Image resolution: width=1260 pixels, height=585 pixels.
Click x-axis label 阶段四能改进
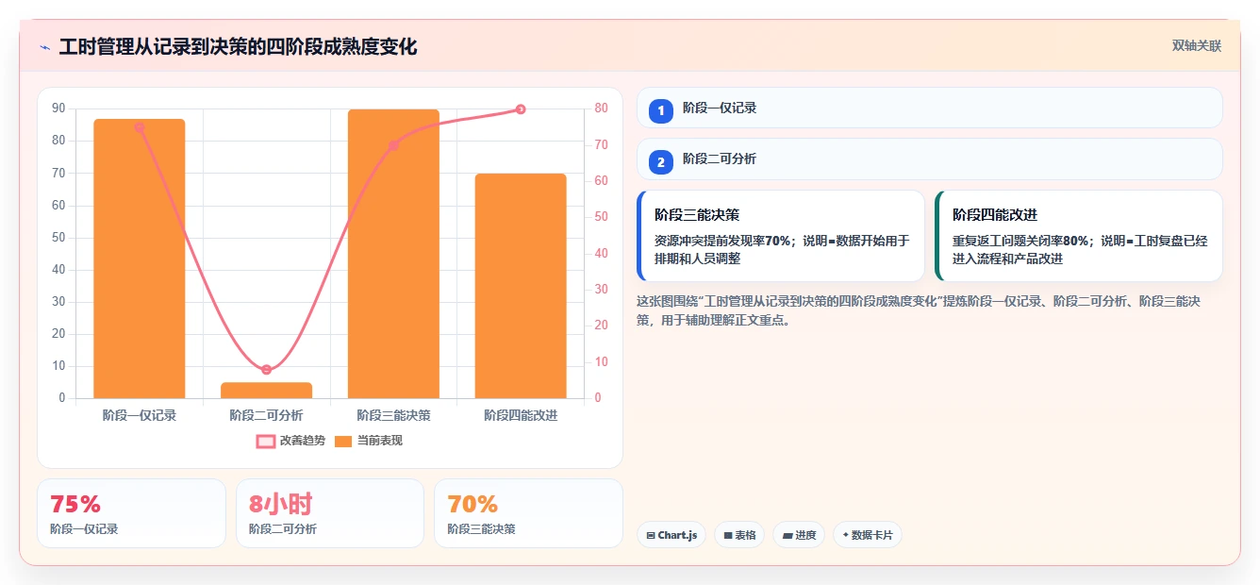[x=521, y=415]
